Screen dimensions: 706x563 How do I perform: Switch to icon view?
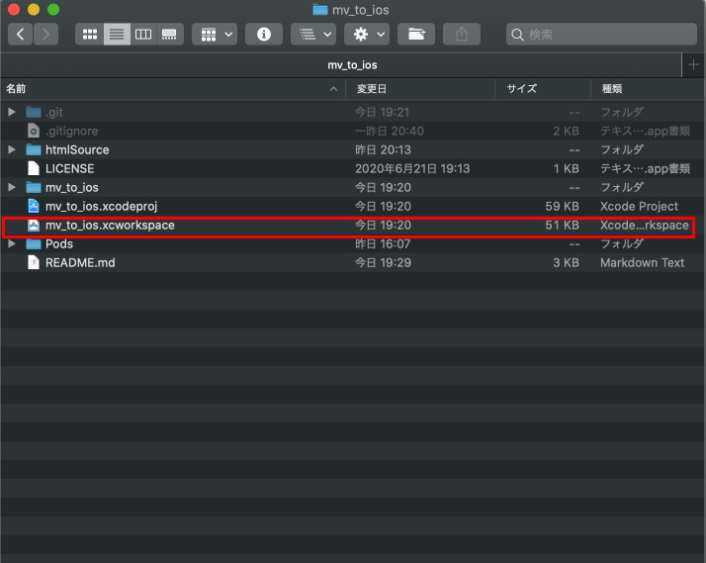90,35
